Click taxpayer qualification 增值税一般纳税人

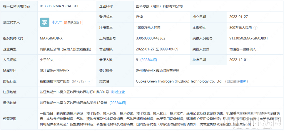(x=242, y=49)
